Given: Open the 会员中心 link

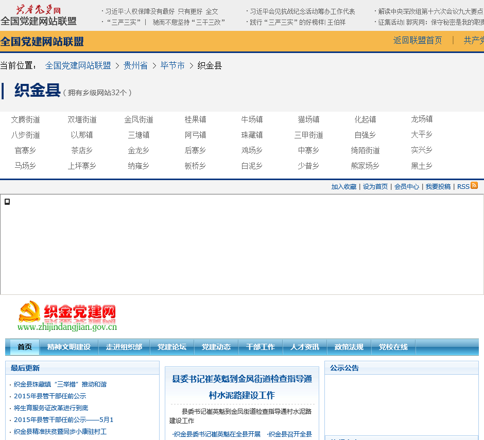Looking at the screenshot, I should pyautogui.click(x=407, y=187).
